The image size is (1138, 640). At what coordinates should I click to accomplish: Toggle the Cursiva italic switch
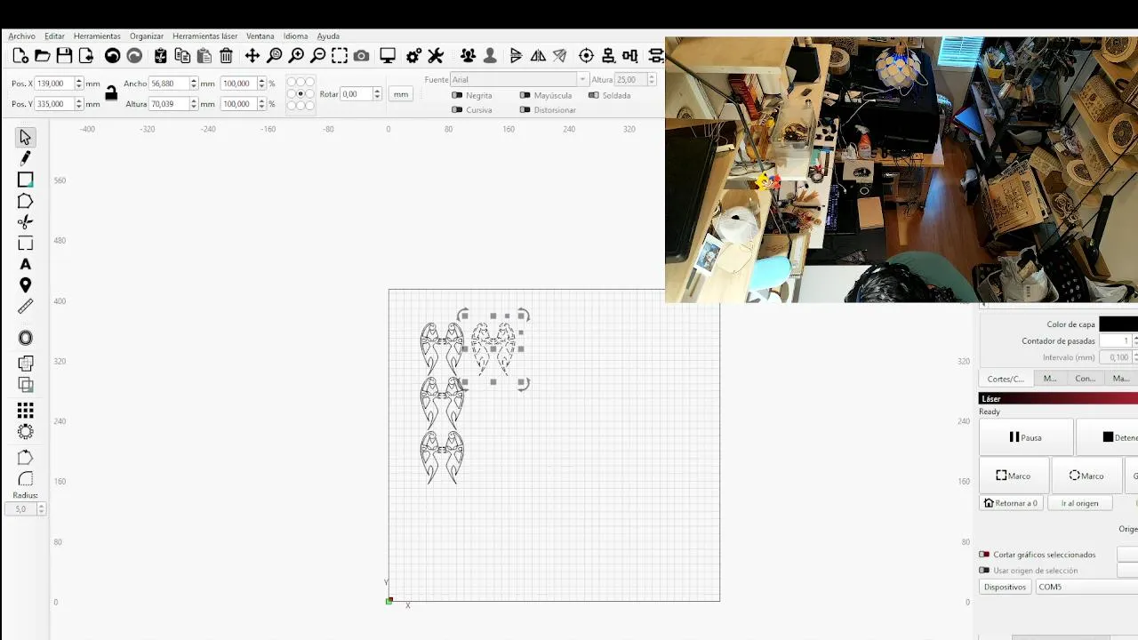tap(457, 110)
